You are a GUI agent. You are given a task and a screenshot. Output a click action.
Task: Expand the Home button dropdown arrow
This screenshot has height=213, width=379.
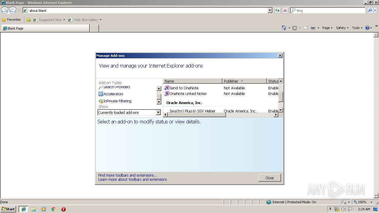click(289, 28)
